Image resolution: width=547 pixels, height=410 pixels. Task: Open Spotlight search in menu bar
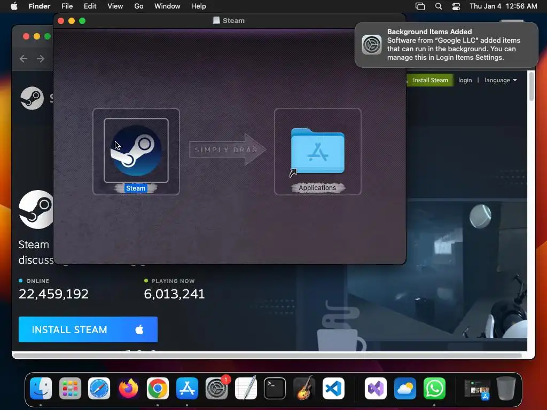439,6
